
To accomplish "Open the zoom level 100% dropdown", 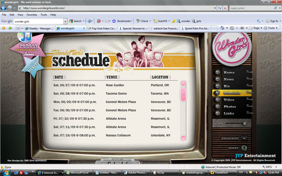I will tap(276, 167).
